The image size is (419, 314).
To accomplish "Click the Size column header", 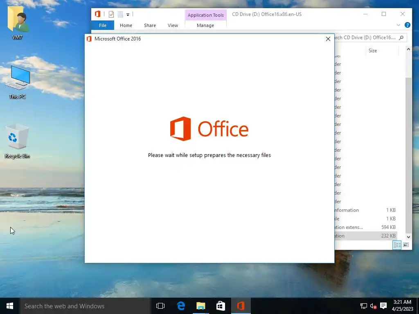I will 382,51.
